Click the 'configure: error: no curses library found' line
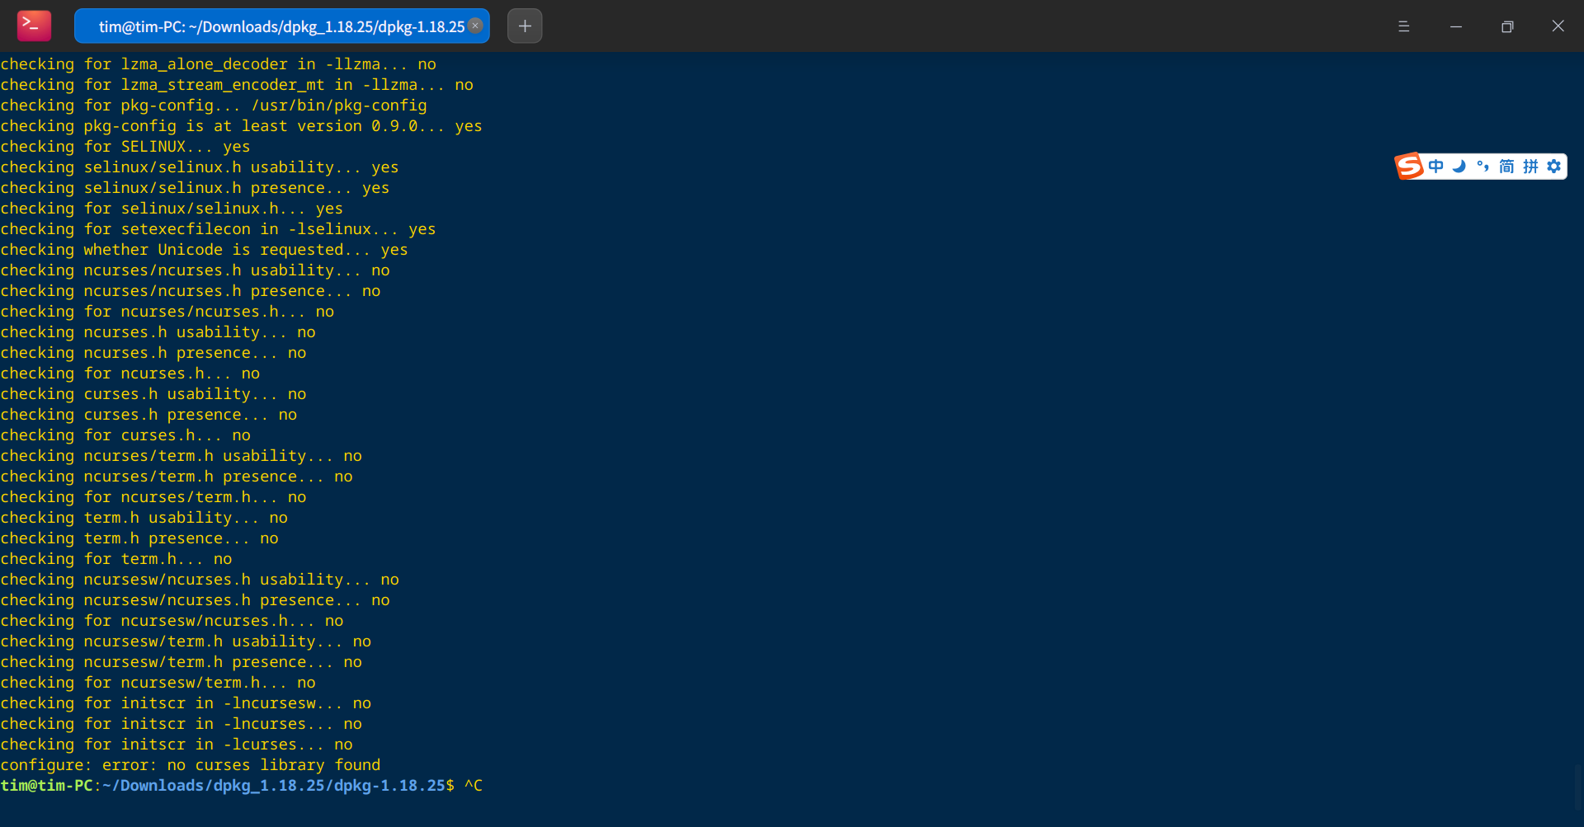 [191, 765]
